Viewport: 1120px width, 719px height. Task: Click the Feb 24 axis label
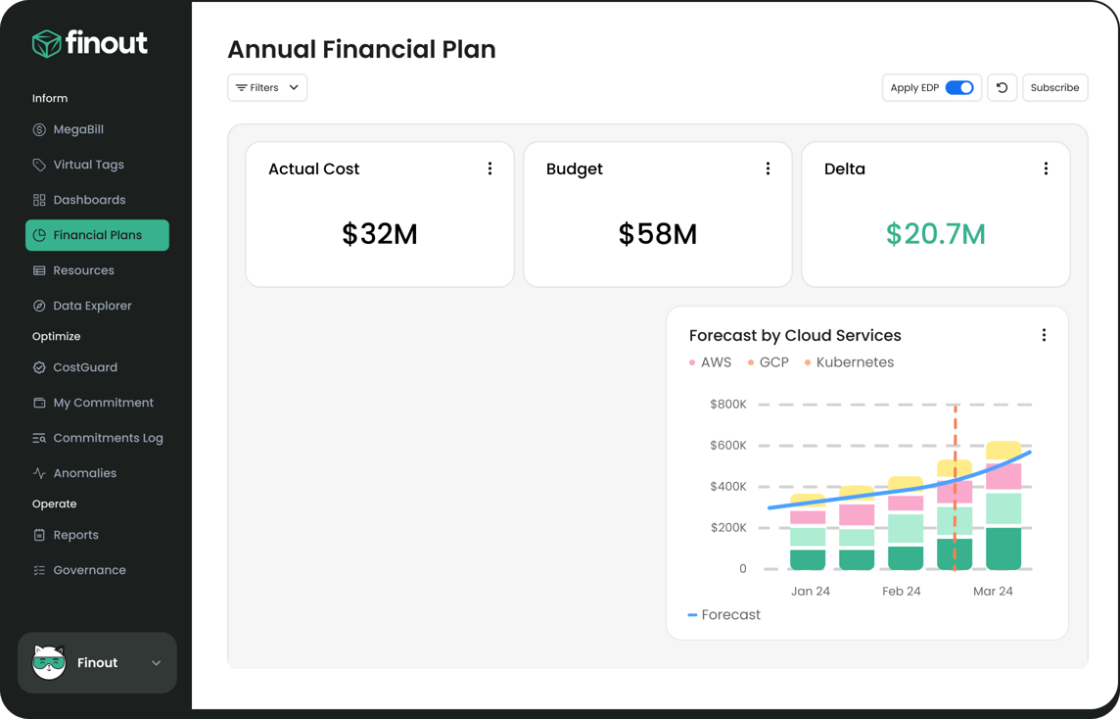[x=902, y=591]
